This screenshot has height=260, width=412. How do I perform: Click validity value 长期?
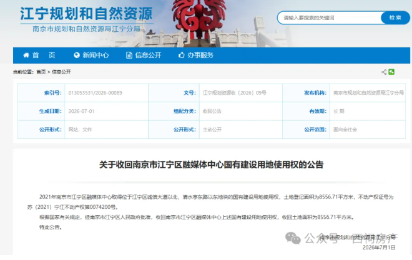[339, 111]
